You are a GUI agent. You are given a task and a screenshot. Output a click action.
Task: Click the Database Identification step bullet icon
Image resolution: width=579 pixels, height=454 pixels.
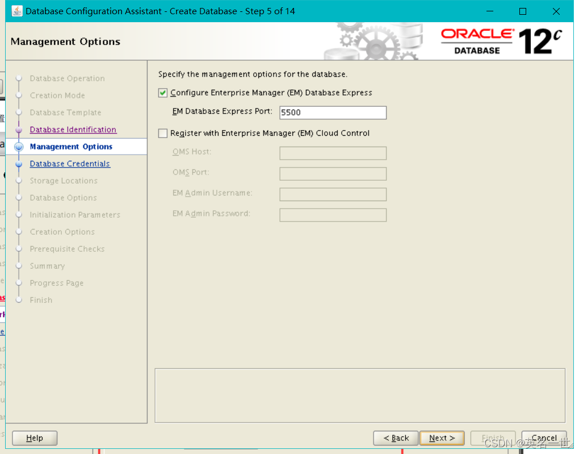point(19,130)
